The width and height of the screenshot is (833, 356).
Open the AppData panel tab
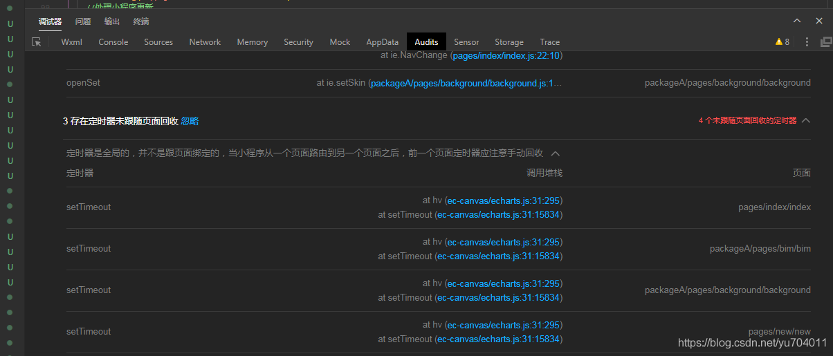(383, 42)
